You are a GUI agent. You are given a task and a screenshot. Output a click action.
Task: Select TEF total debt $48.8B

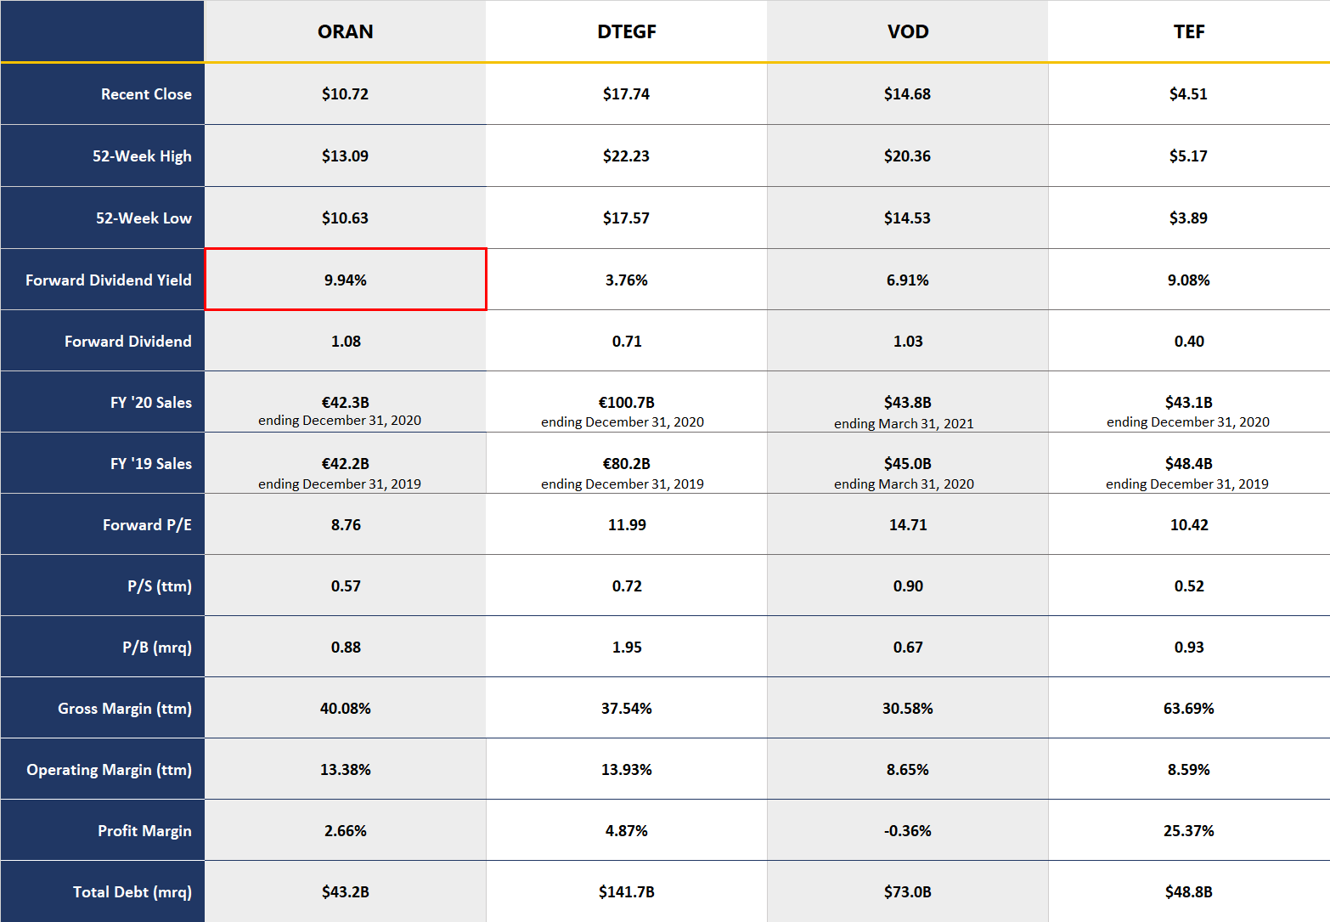tap(1189, 892)
